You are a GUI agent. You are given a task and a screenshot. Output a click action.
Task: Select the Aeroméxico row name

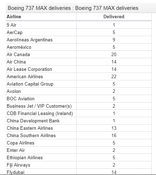(x=19, y=47)
